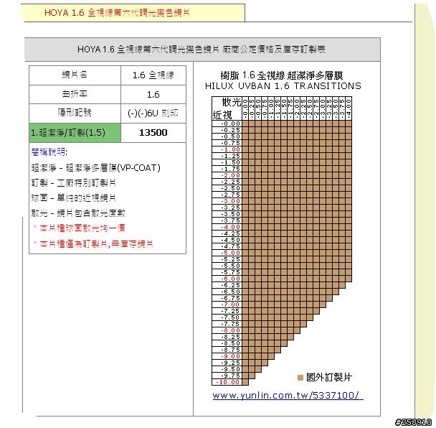Click the 隱形記號 label cell
This screenshot has height=428, width=436.
click(x=75, y=113)
